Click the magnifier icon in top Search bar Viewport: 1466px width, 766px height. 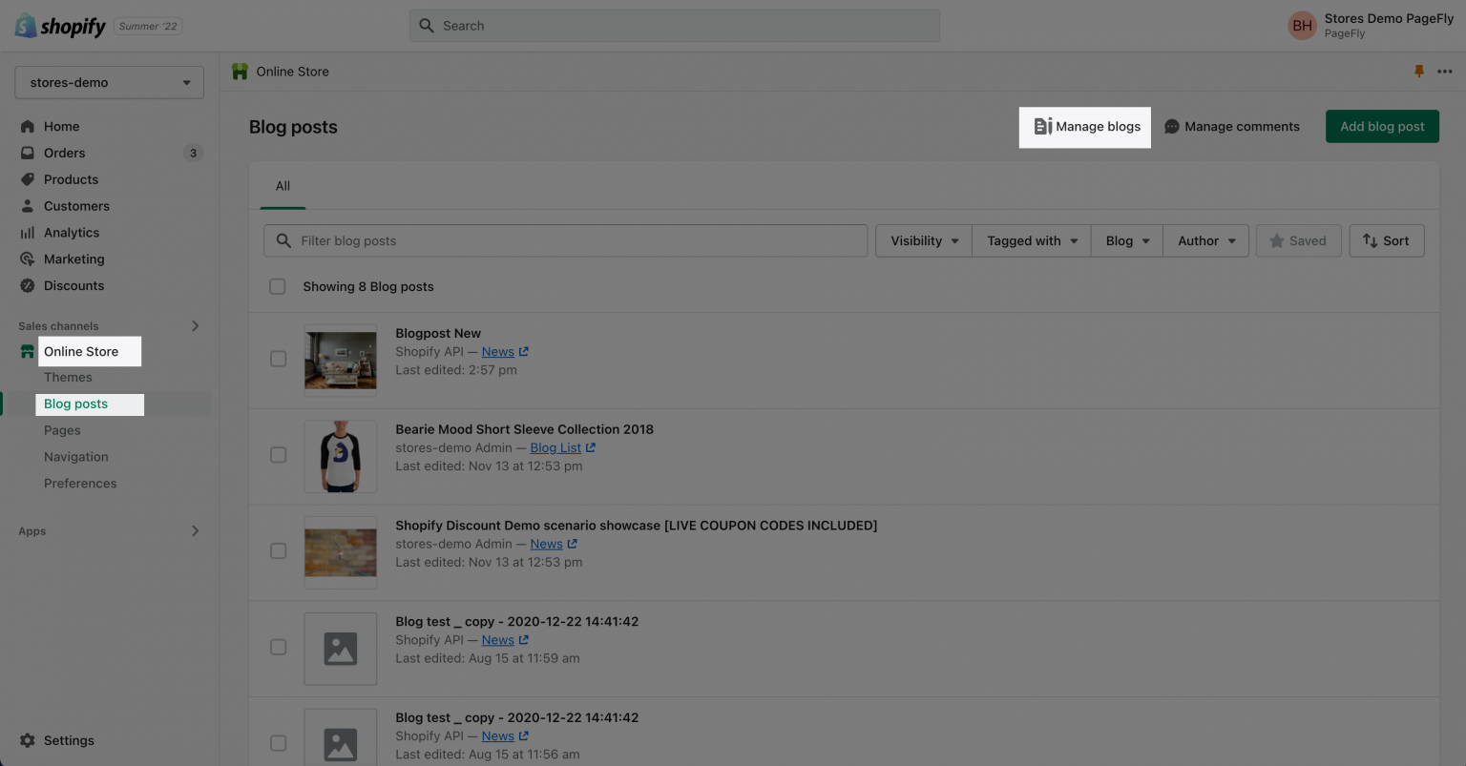(427, 26)
